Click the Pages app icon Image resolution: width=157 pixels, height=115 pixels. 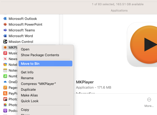[5, 88]
